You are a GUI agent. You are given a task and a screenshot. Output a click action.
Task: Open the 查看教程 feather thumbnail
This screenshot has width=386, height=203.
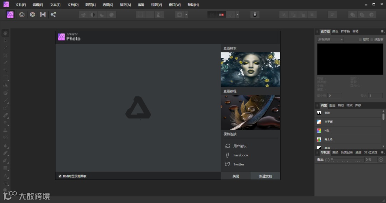[x=250, y=112]
